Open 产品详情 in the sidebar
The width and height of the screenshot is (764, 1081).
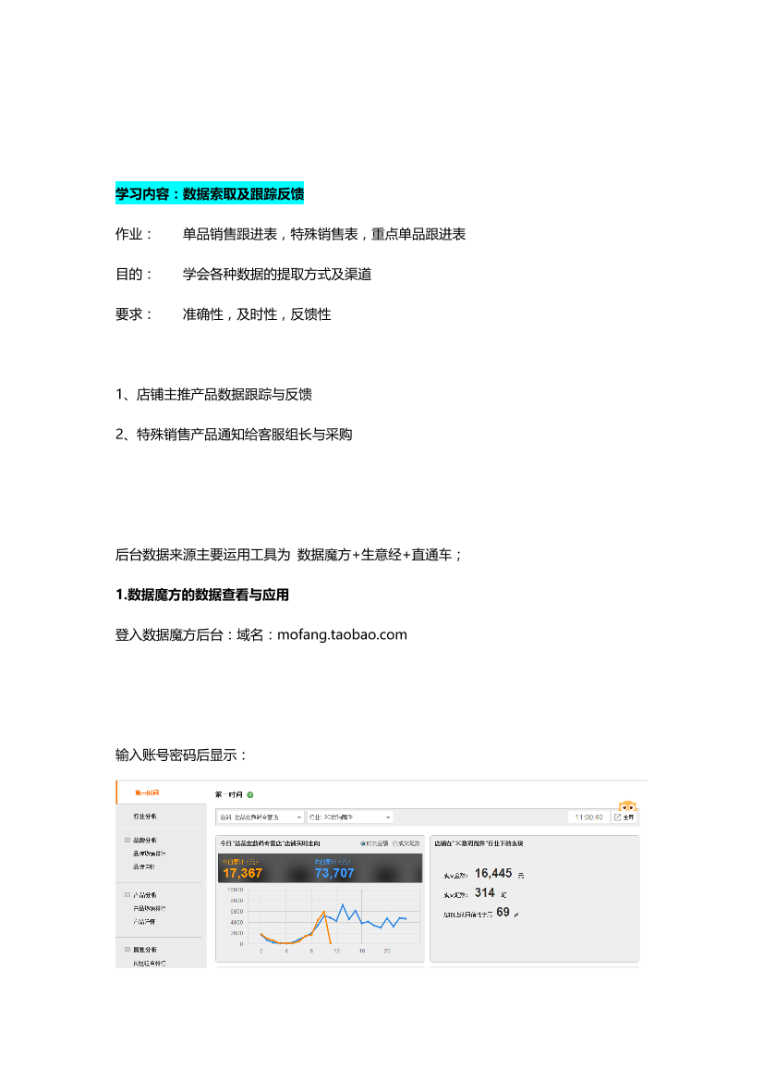(x=144, y=922)
